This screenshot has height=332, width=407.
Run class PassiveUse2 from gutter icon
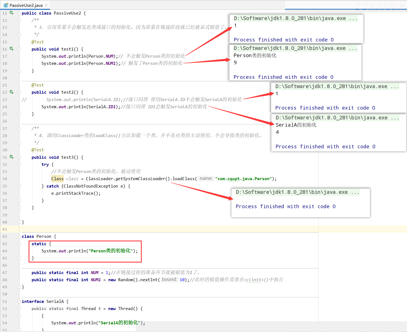click(12, 13)
